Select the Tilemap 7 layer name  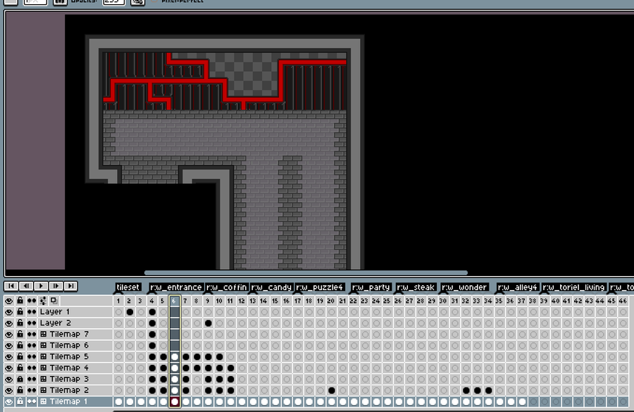(x=69, y=335)
